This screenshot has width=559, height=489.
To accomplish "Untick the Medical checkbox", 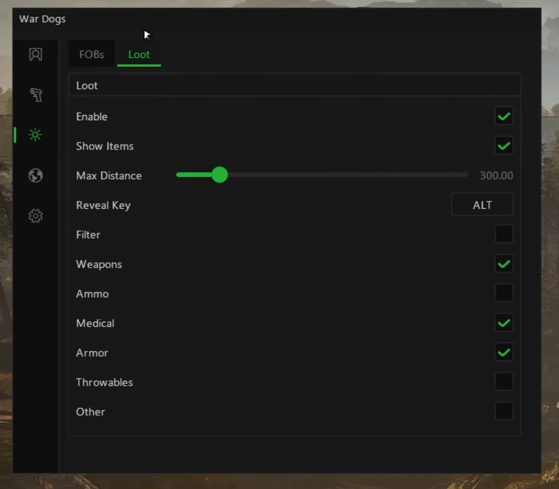I will 504,323.
